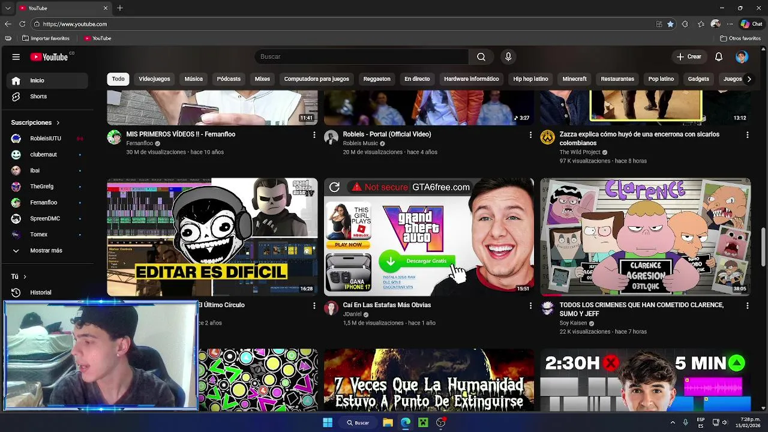The height and width of the screenshot is (432, 768).
Task: Click the search magnifier button
Action: tap(481, 57)
